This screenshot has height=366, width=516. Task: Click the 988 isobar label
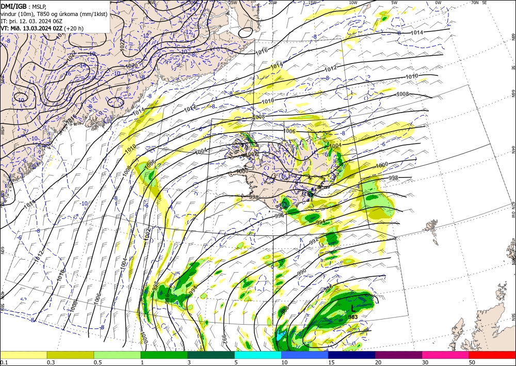(285, 310)
